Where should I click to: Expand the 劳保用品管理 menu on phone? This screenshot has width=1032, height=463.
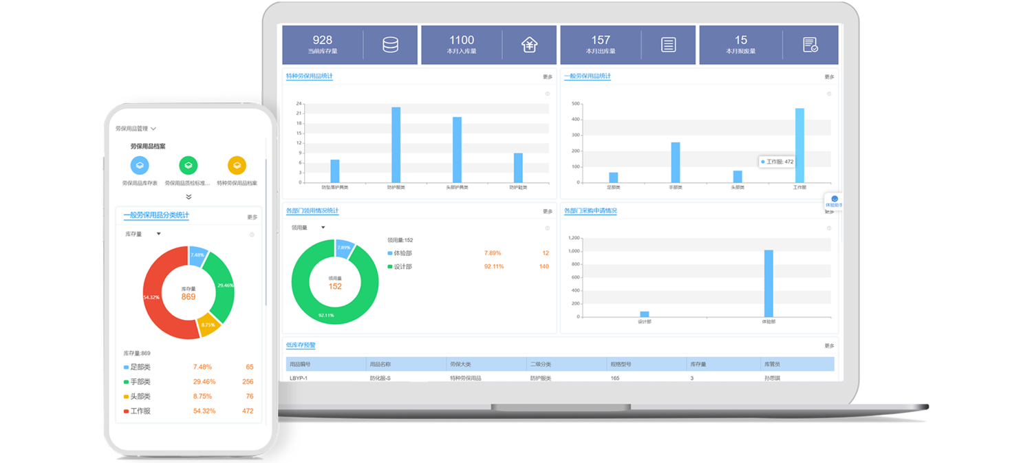coord(136,129)
